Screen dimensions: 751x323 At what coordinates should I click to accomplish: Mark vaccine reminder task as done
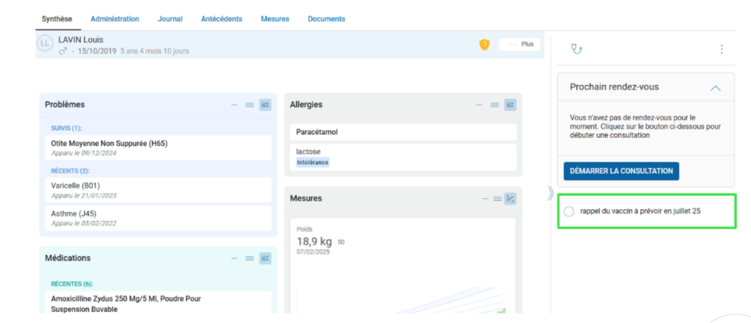pos(569,211)
